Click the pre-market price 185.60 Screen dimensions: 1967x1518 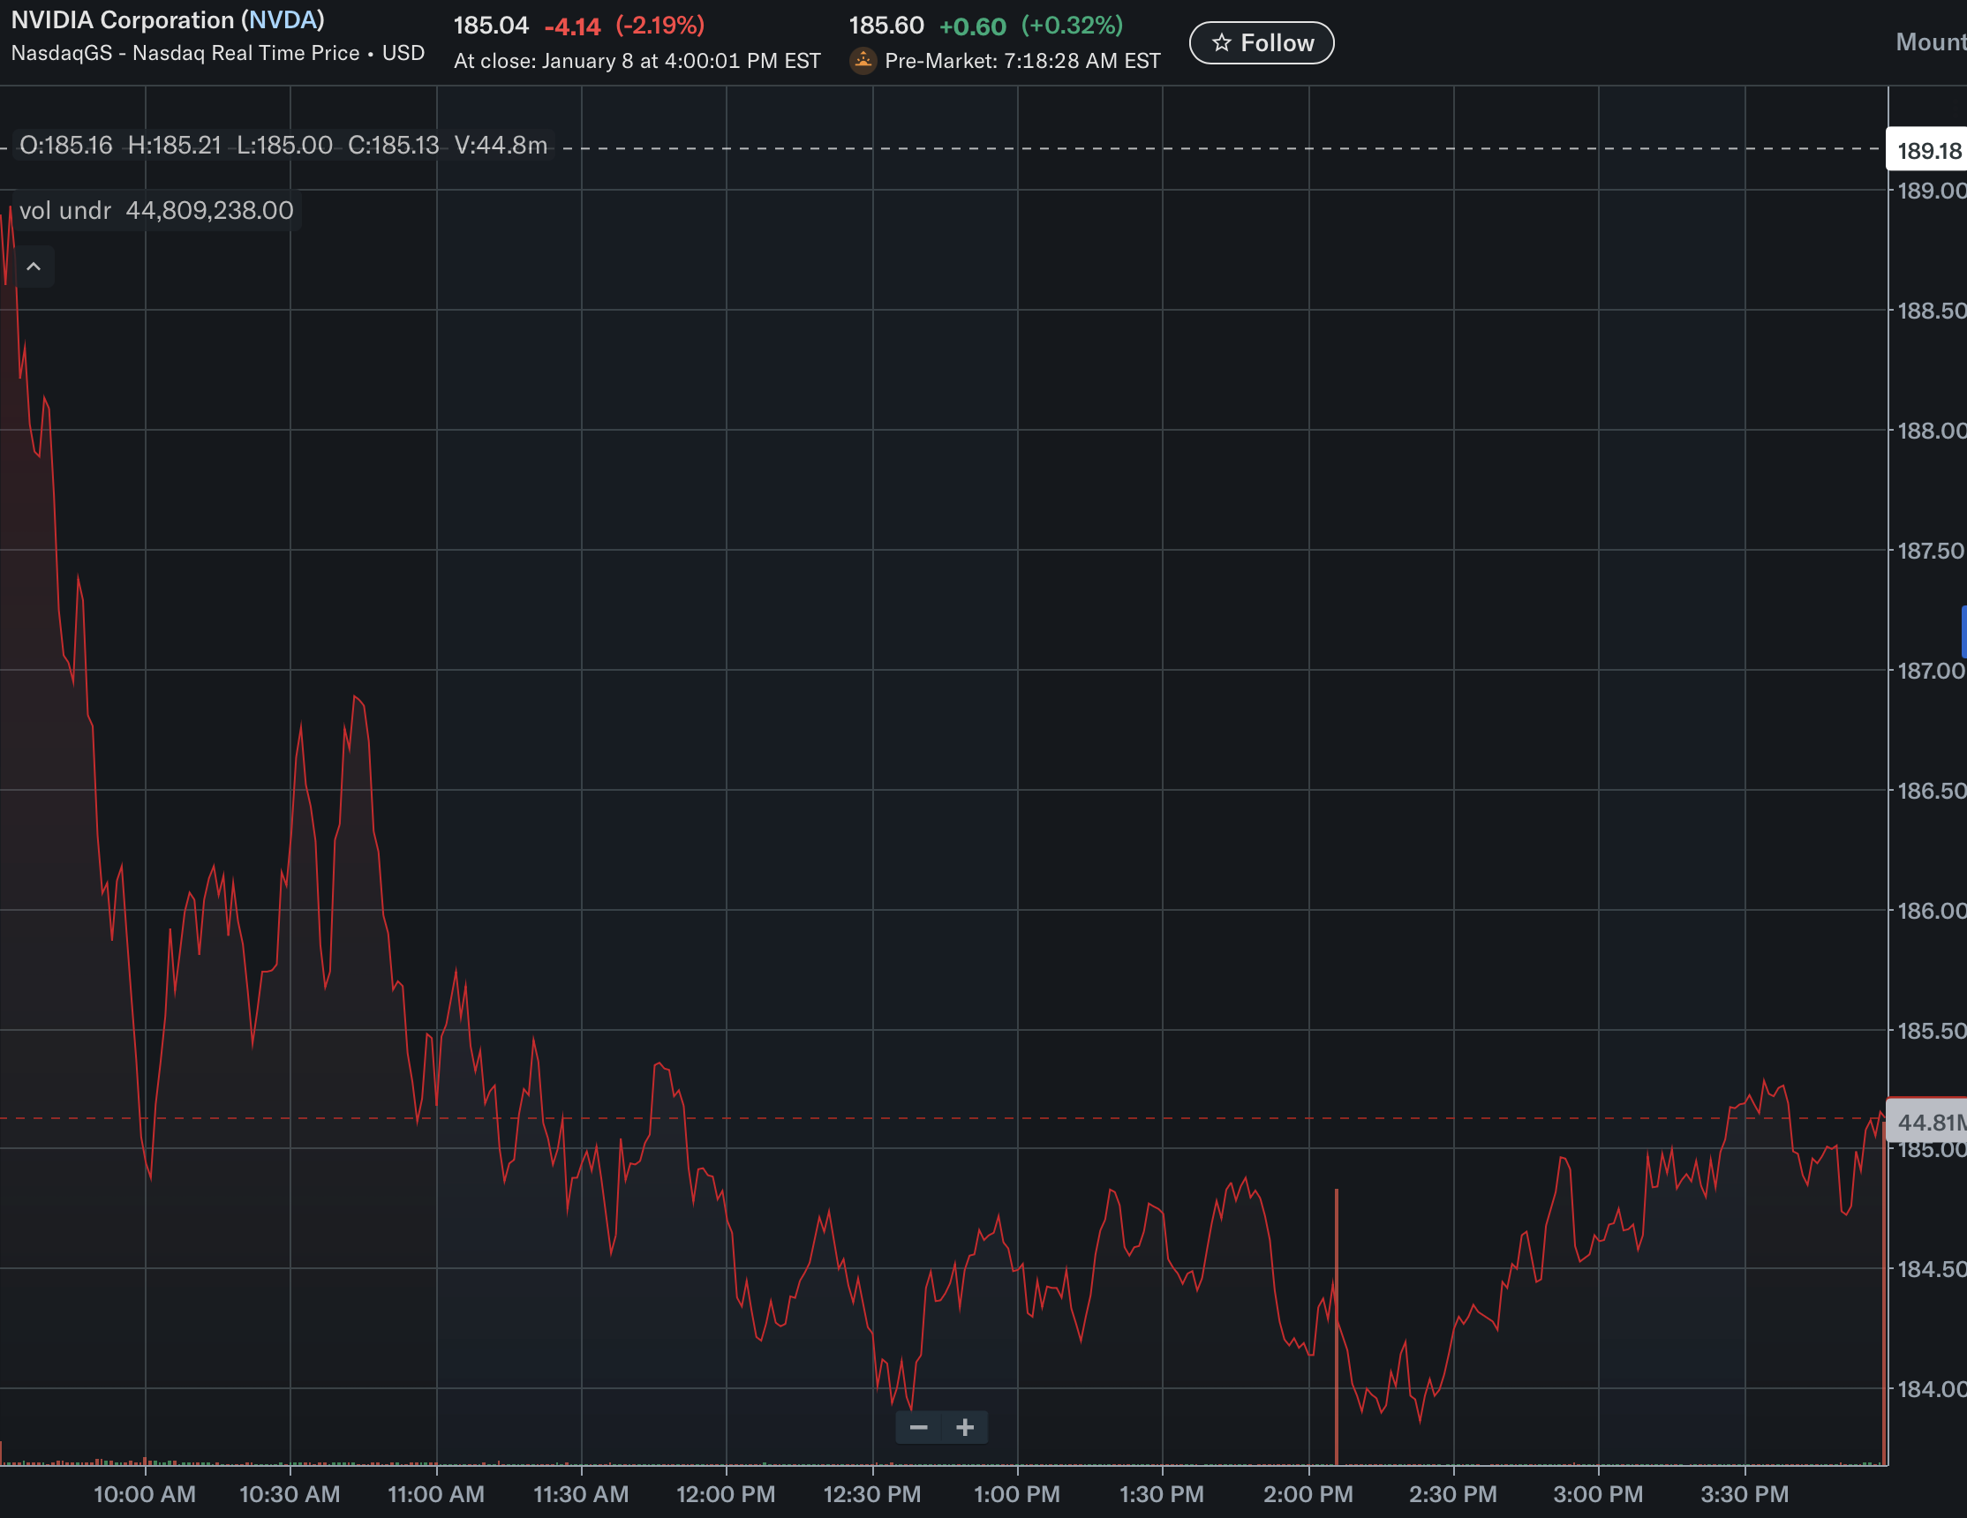click(886, 26)
